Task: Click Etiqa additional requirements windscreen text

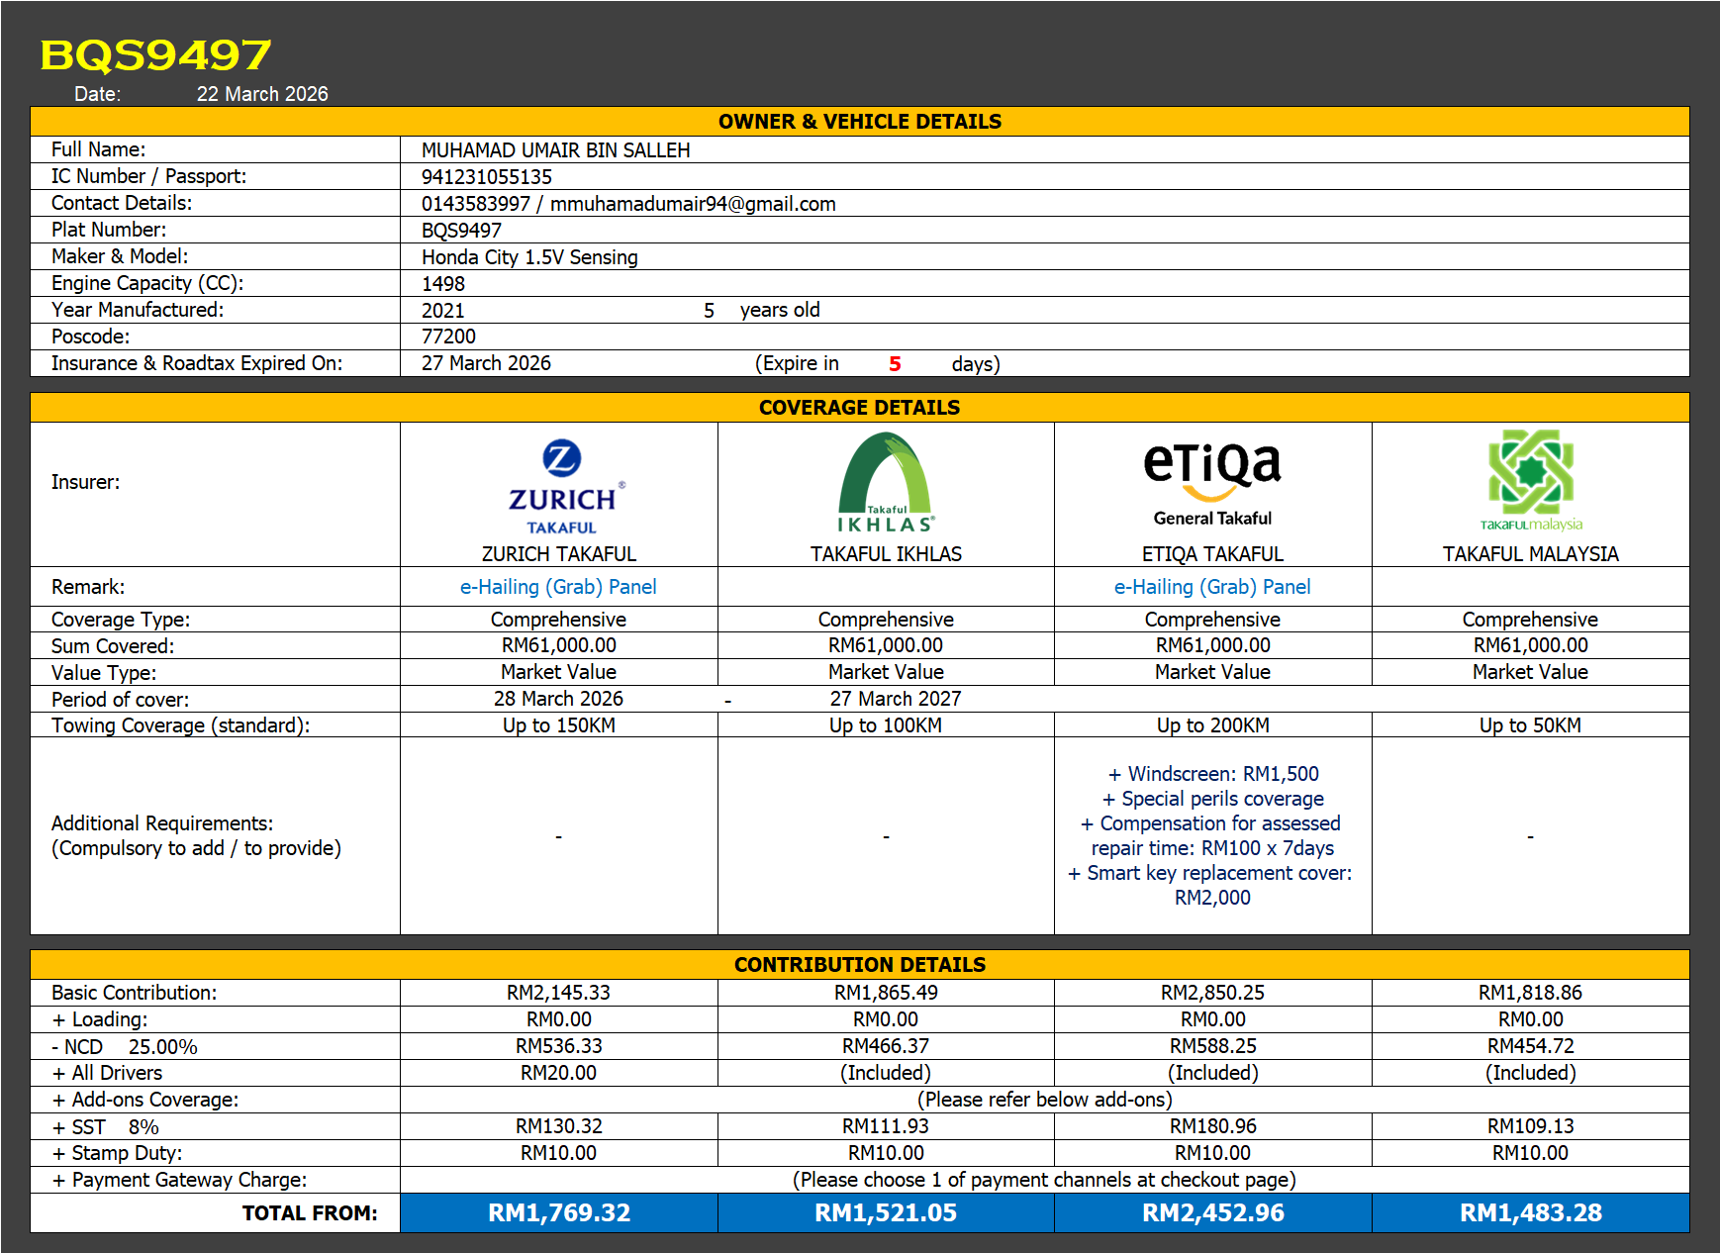Action: 1212,774
